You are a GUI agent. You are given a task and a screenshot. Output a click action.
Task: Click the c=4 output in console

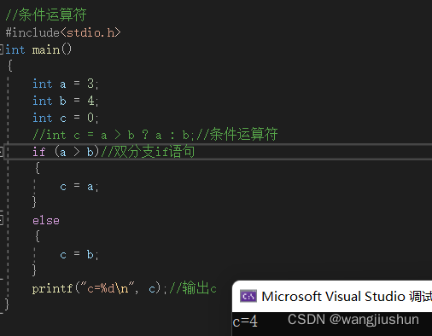pos(245,322)
